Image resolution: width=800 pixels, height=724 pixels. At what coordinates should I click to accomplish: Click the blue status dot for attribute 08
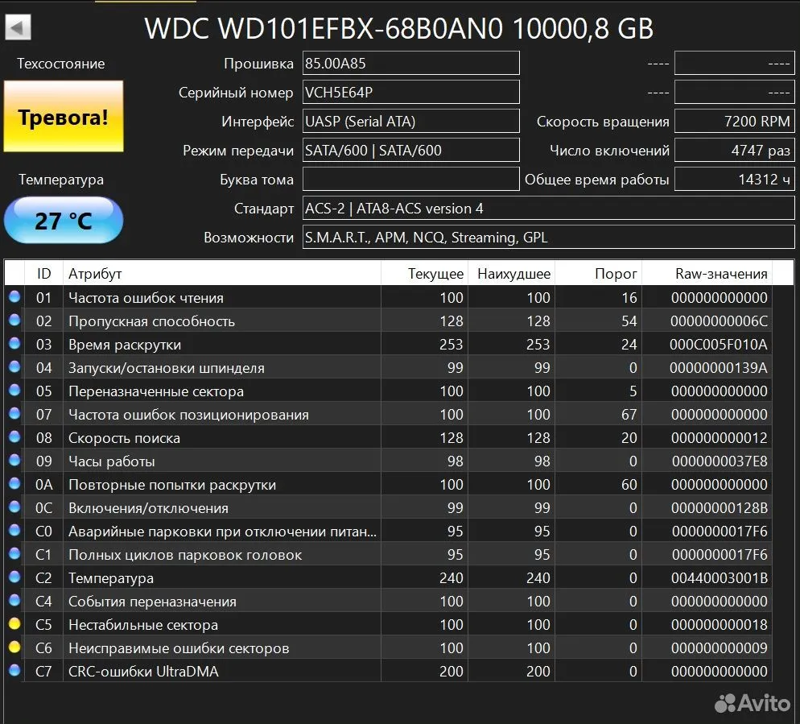pyautogui.click(x=14, y=436)
